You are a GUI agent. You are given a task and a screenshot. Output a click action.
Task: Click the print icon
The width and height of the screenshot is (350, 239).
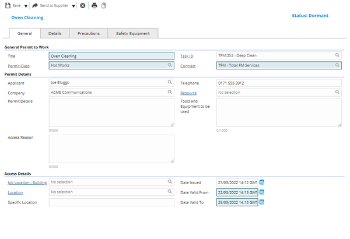point(94,5)
